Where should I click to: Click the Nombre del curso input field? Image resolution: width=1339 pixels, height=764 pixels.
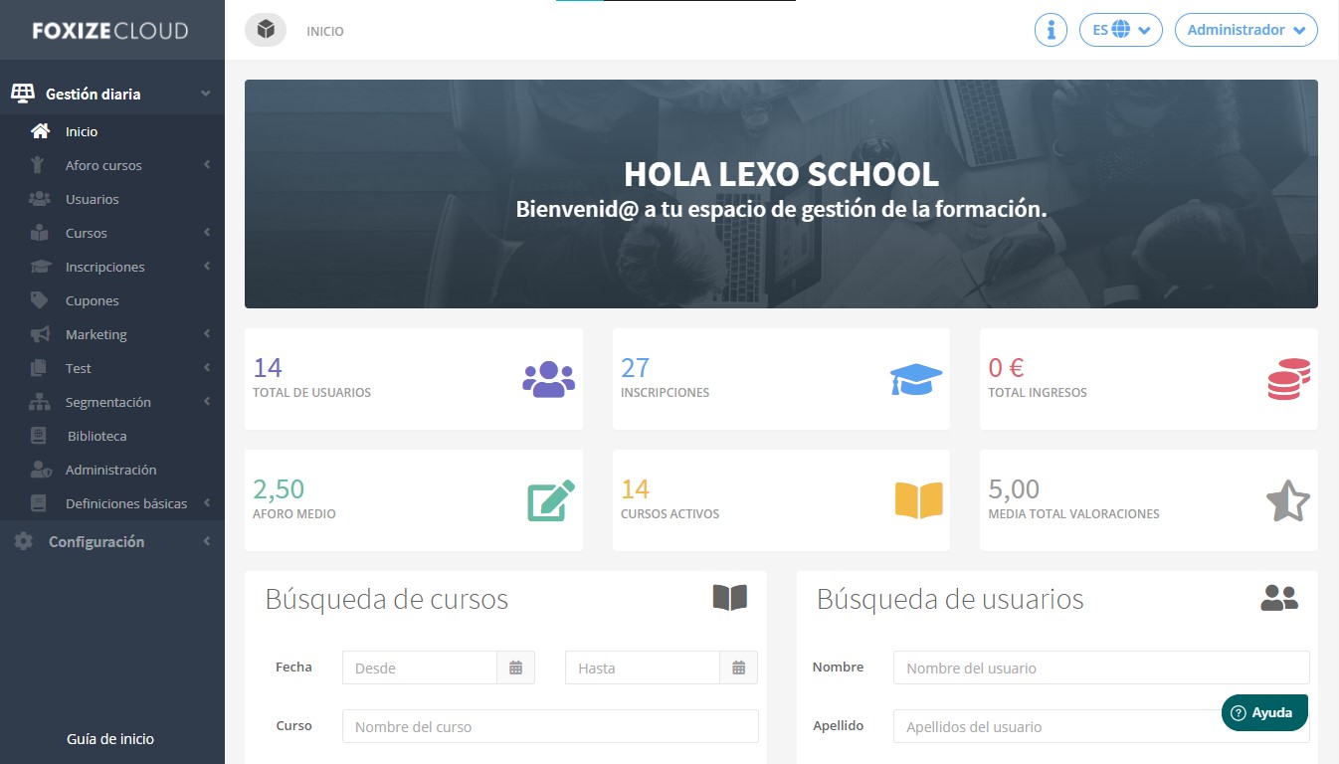point(550,726)
